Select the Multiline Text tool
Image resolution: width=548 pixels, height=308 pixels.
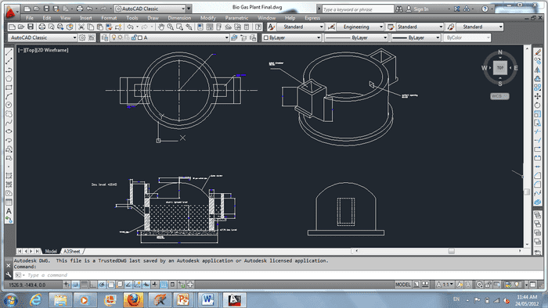point(9,211)
